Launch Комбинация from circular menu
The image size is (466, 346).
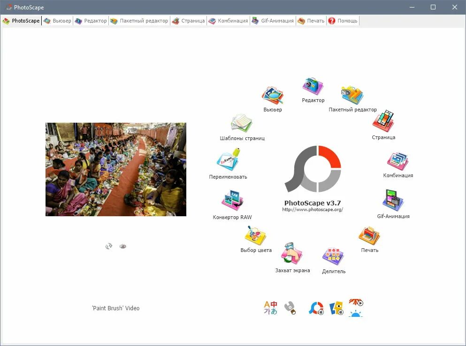click(x=398, y=162)
